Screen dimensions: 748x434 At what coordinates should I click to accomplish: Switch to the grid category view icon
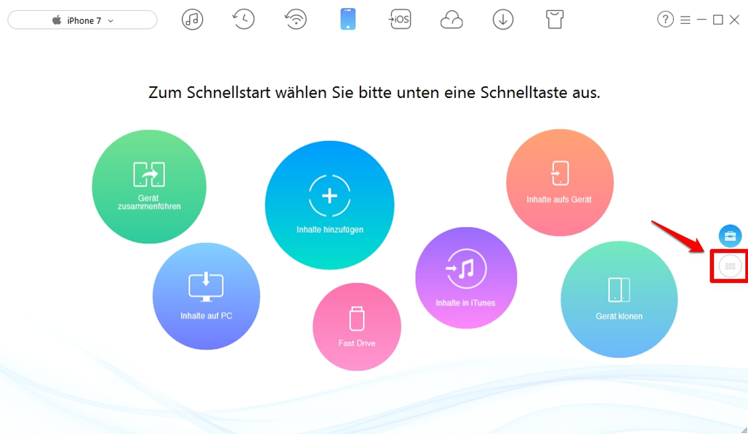pos(730,266)
